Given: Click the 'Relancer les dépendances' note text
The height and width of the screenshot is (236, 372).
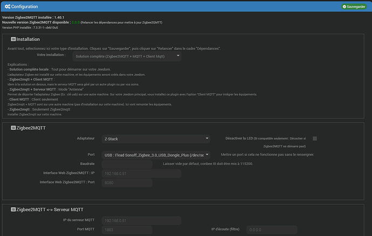Looking at the screenshot, I should pos(121,23).
